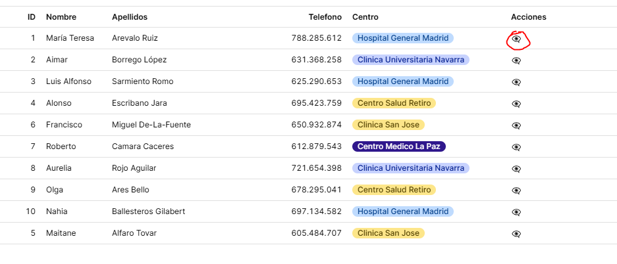Click the Centro column header

(365, 17)
